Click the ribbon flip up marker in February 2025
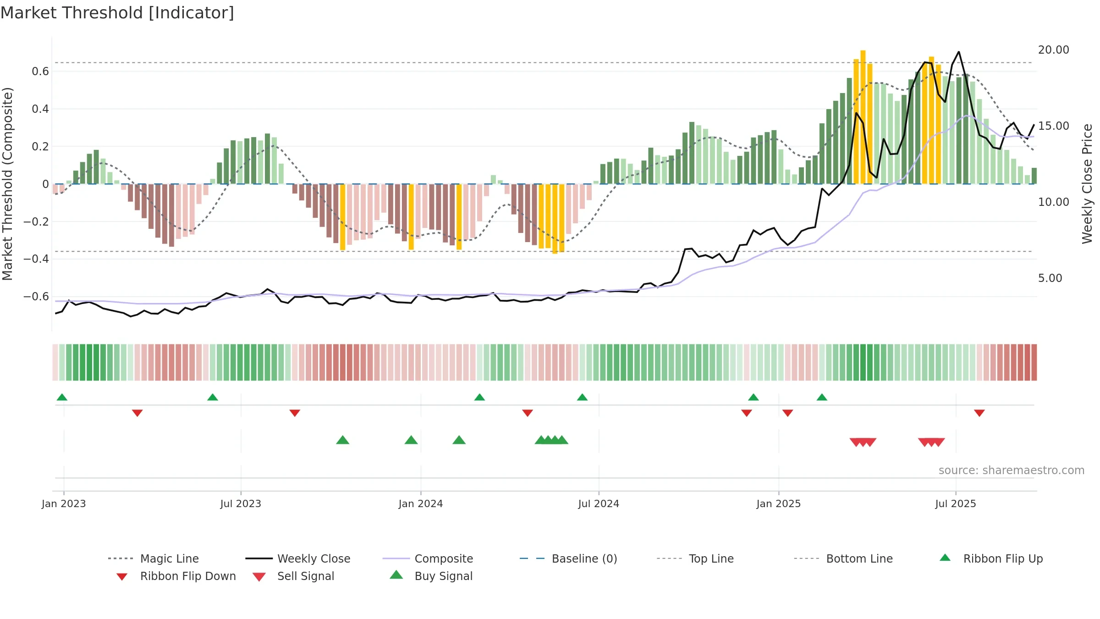The width and height of the screenshot is (1100, 619). click(822, 397)
